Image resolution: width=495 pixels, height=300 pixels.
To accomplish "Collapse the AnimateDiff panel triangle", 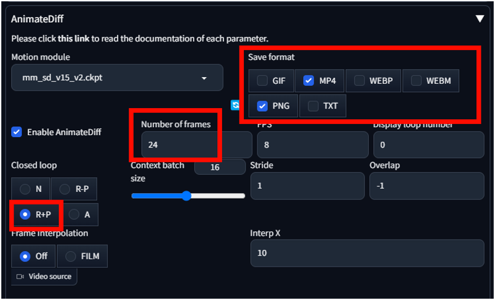I will pos(480,19).
